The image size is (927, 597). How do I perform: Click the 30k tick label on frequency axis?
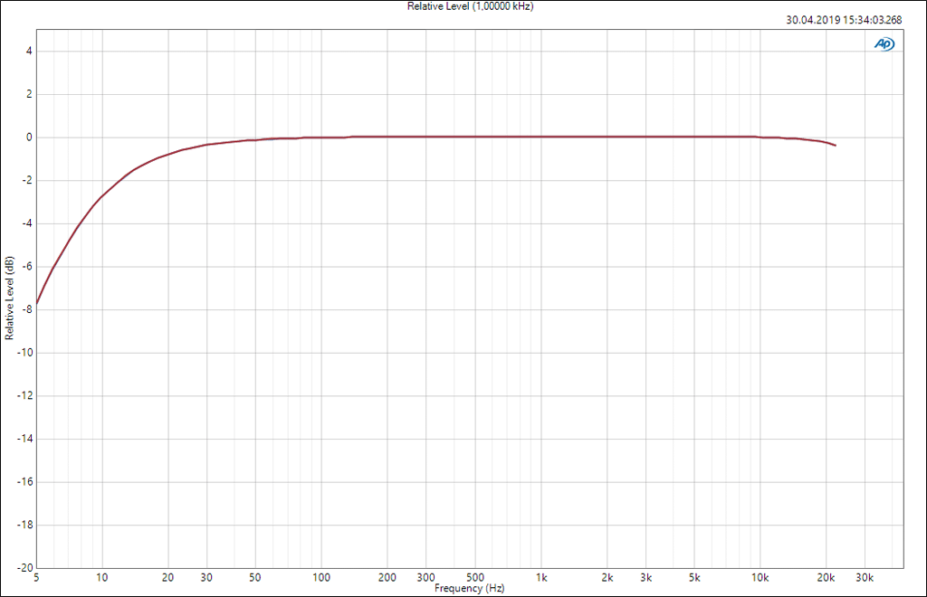pyautogui.click(x=864, y=577)
